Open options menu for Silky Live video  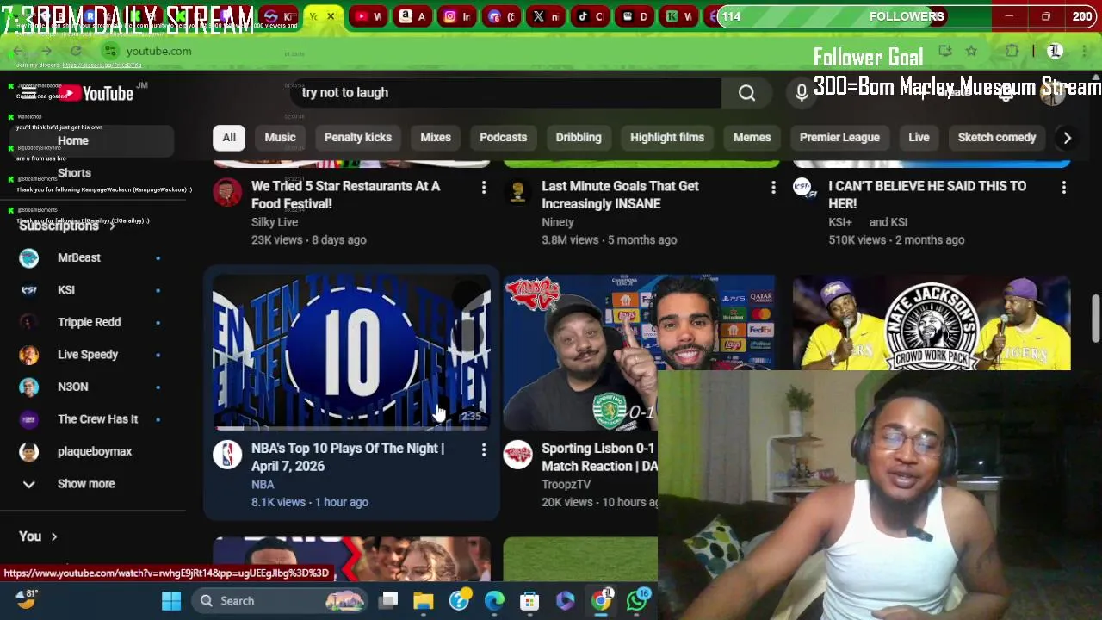[x=484, y=187]
